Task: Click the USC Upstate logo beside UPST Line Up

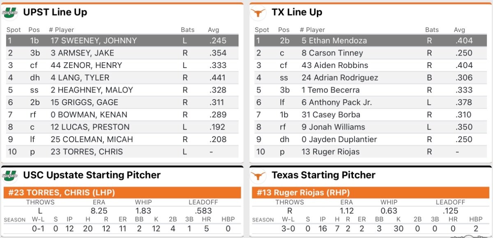Action: (10, 13)
